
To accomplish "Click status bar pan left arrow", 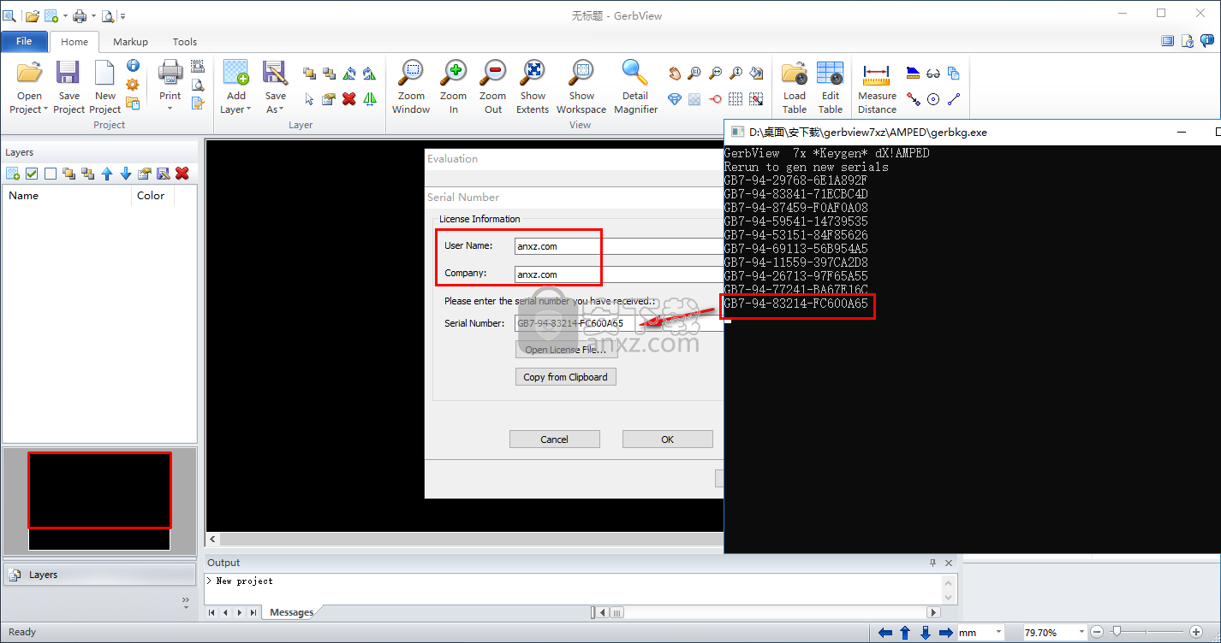I will pos(885,633).
